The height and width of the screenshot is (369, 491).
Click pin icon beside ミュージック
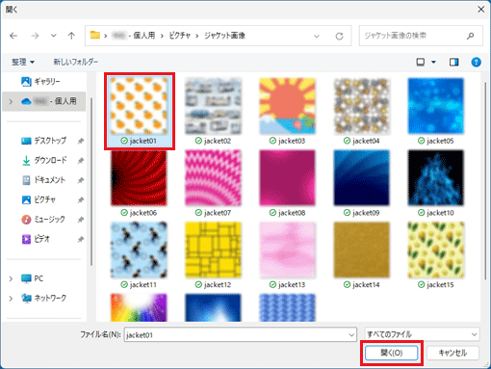(81, 220)
